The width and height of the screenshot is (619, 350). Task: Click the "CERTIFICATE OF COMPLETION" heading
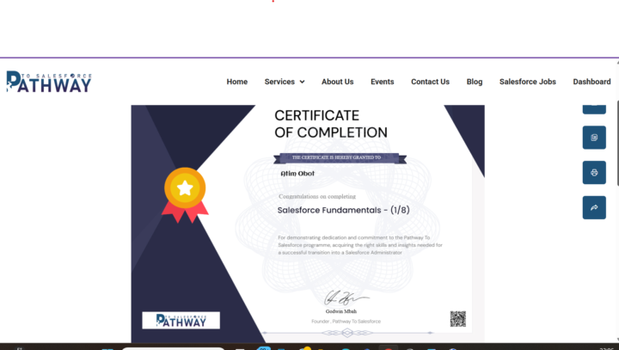point(331,124)
